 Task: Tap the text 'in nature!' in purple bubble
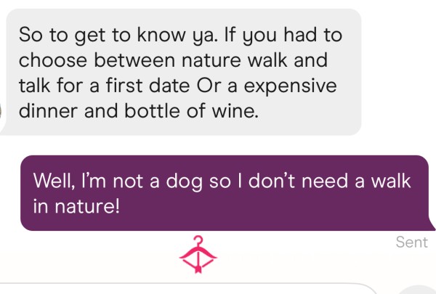[x=76, y=206]
